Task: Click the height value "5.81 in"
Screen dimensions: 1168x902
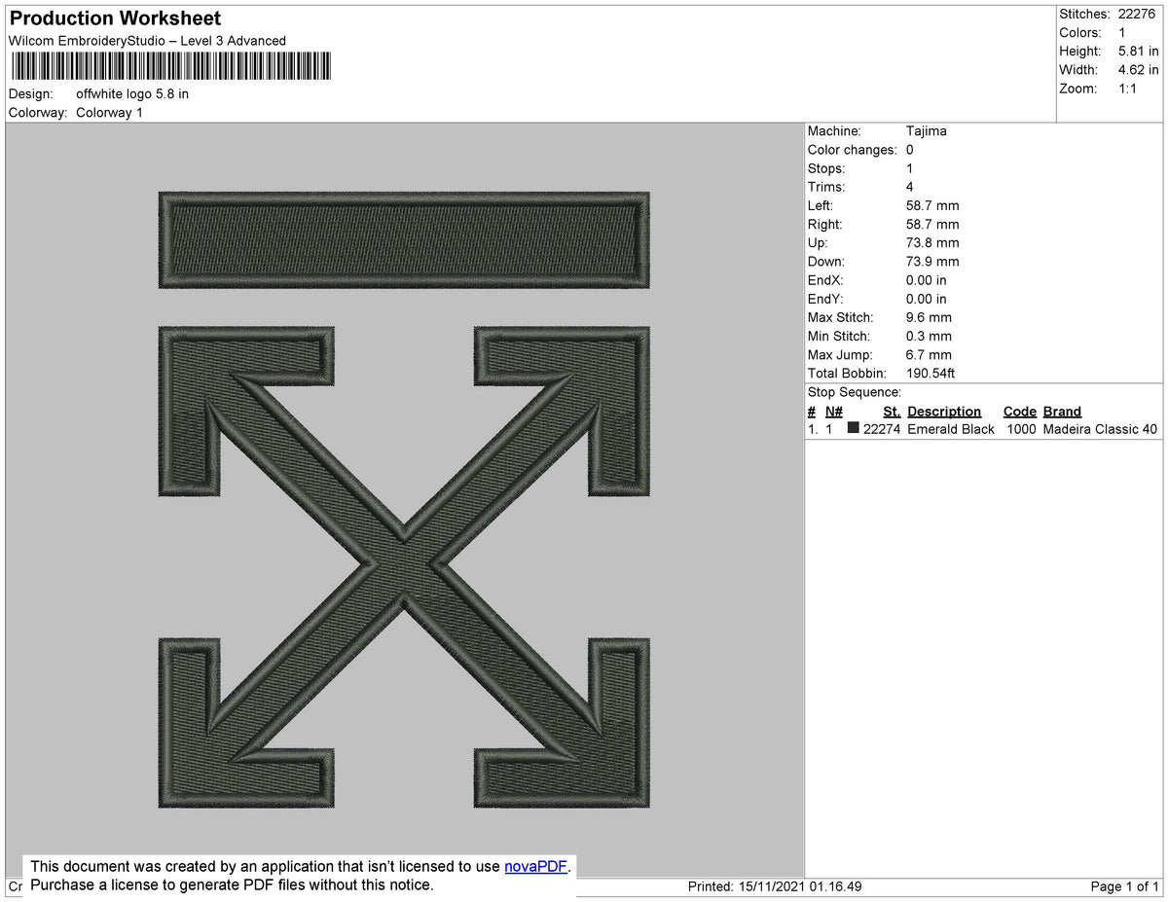Action: pyautogui.click(x=1139, y=51)
